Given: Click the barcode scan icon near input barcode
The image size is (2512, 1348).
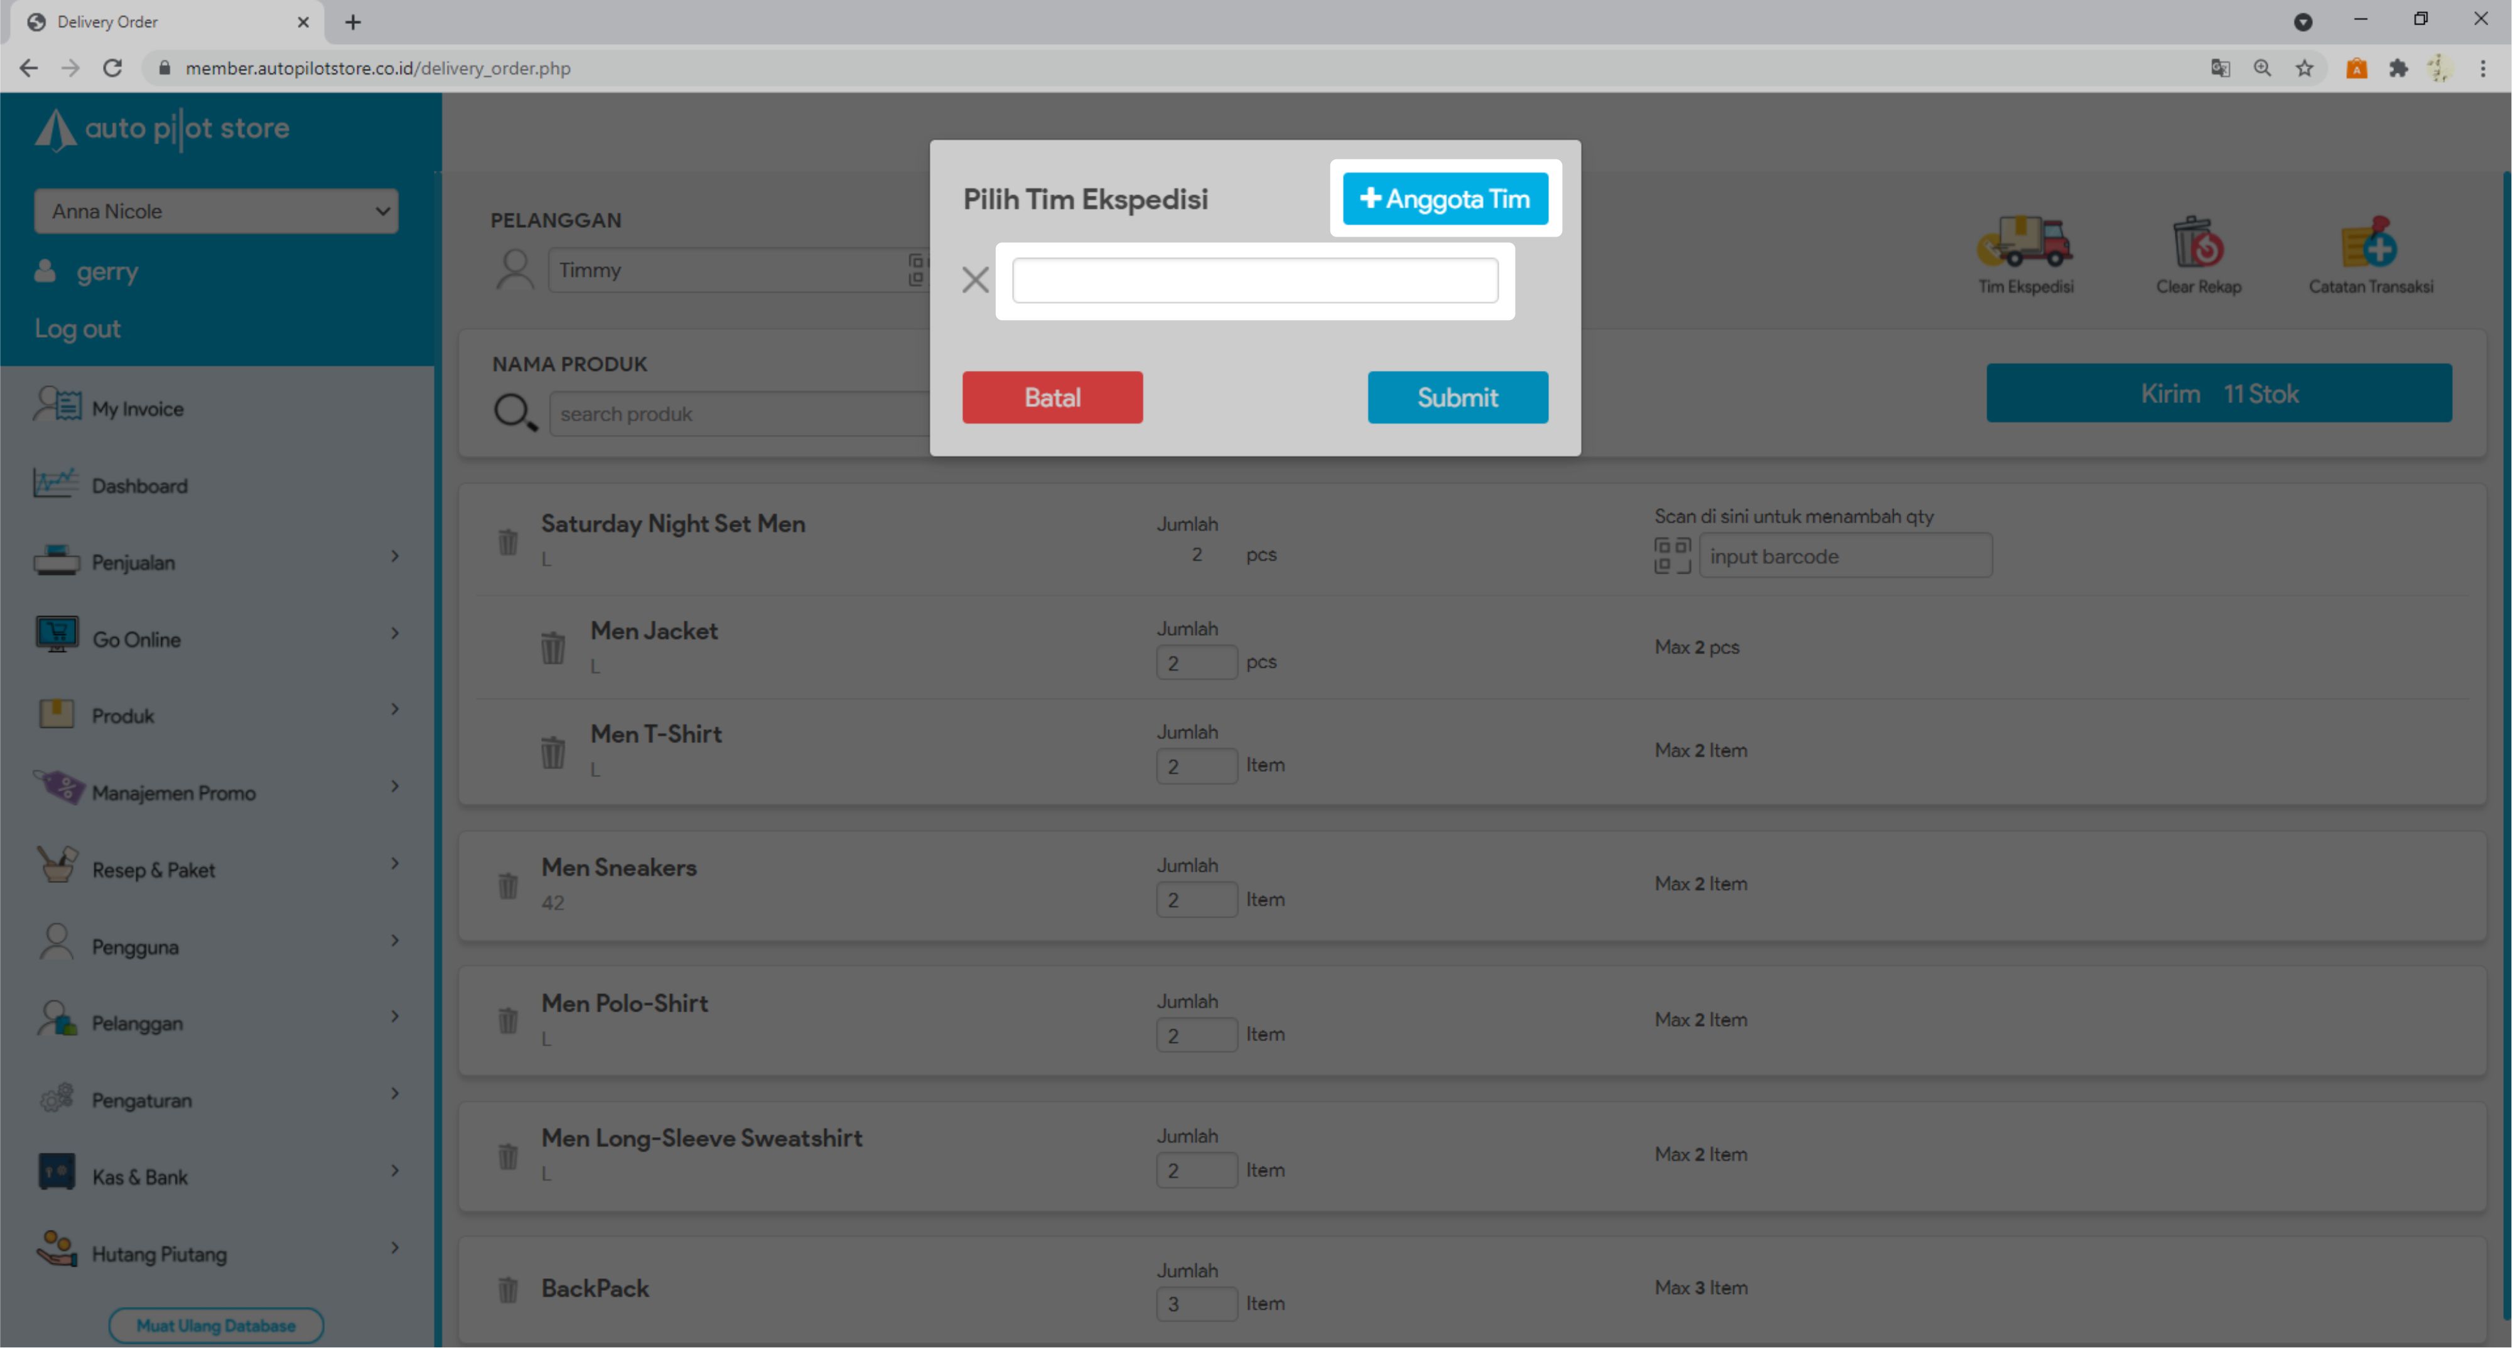Looking at the screenshot, I should (x=1673, y=555).
